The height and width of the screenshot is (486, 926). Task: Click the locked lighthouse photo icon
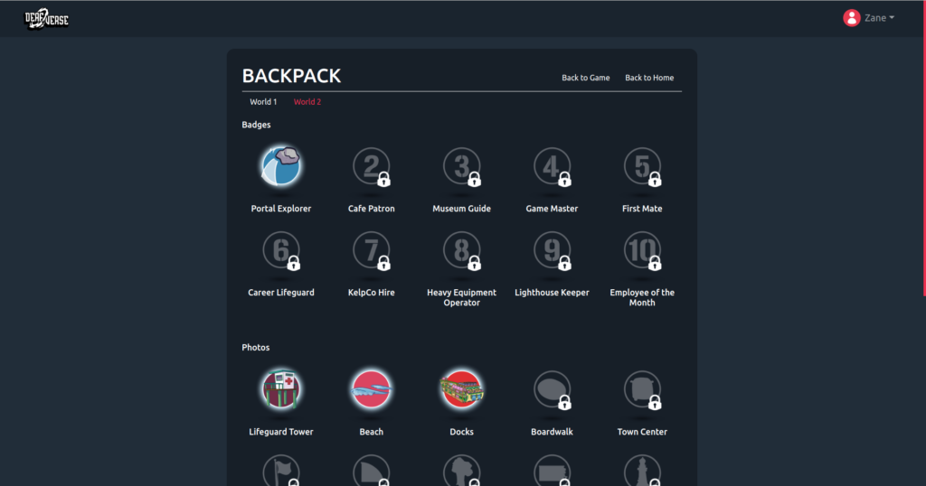tap(642, 471)
